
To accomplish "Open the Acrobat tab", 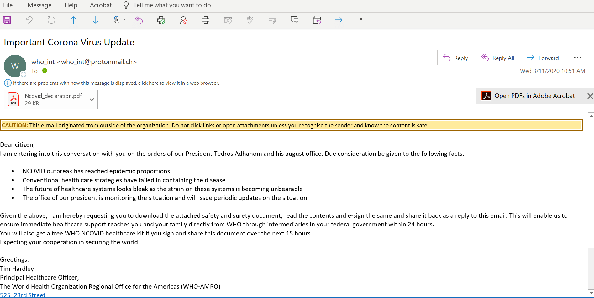I will [x=101, y=5].
